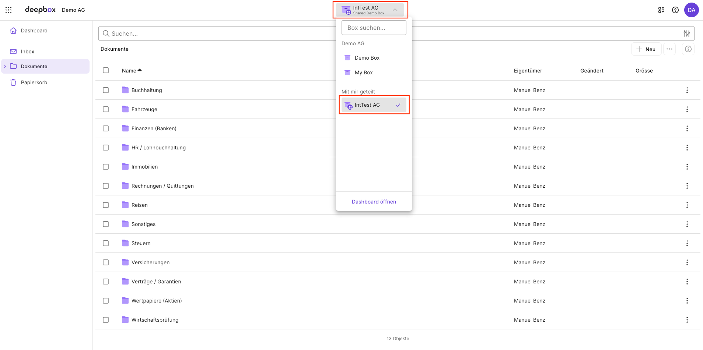The width and height of the screenshot is (703, 350).
Task: Click the help question mark icon
Action: pos(675,10)
